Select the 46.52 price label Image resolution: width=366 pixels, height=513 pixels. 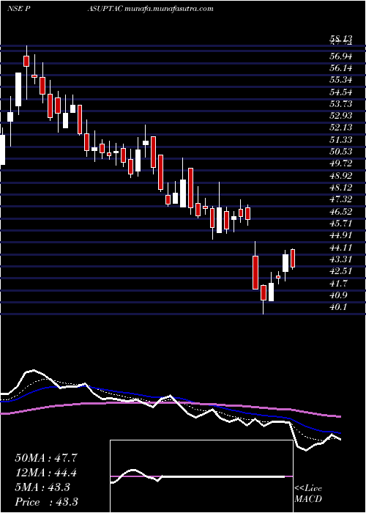[x=341, y=212]
